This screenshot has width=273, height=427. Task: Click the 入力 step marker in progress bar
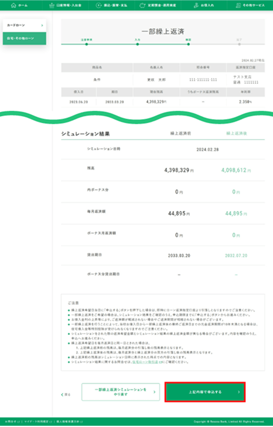[x=138, y=44]
